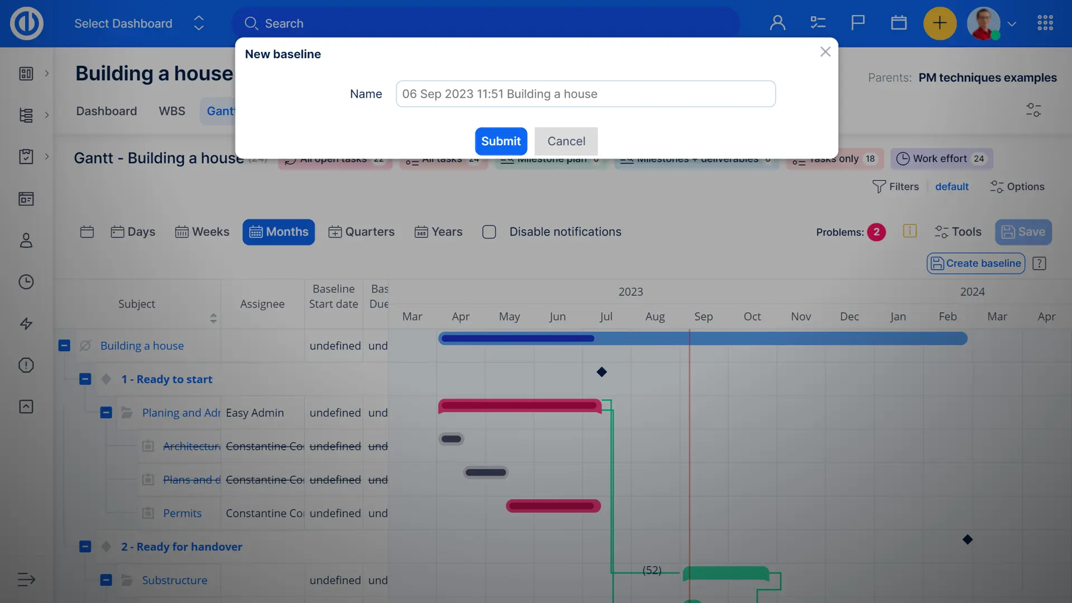This screenshot has height=603, width=1072.
Task: Expand the user avatar dropdown arrow
Action: coord(1012,24)
